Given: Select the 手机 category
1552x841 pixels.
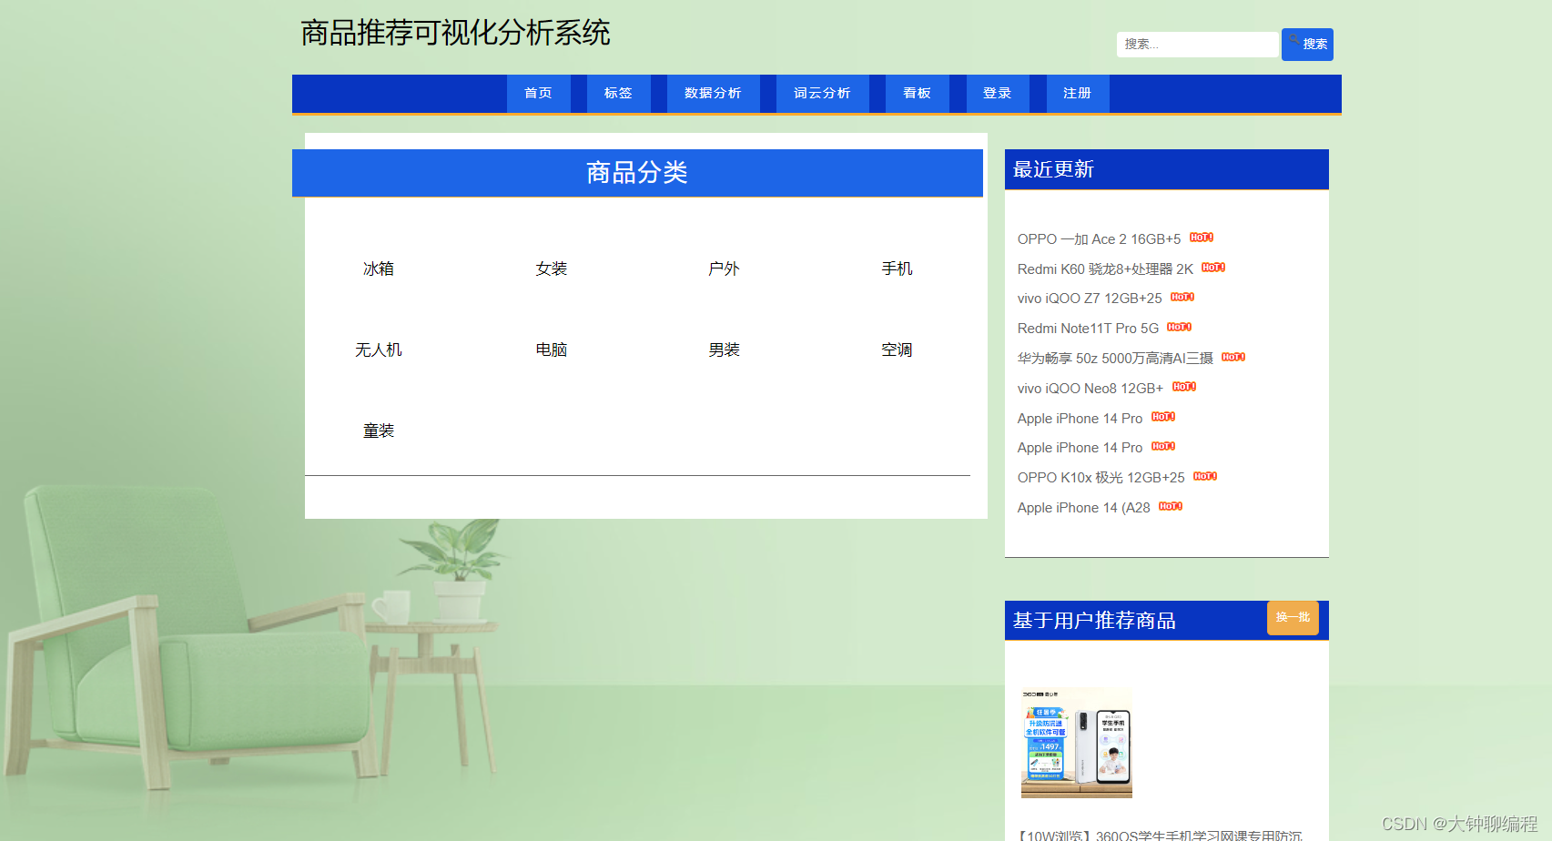Looking at the screenshot, I should tap(897, 268).
